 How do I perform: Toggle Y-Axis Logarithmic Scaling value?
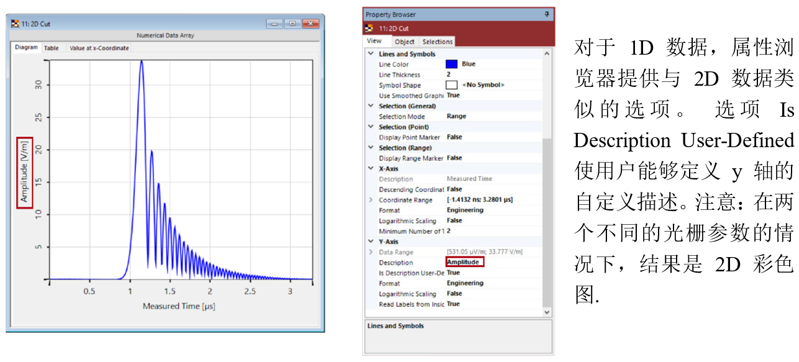(454, 294)
